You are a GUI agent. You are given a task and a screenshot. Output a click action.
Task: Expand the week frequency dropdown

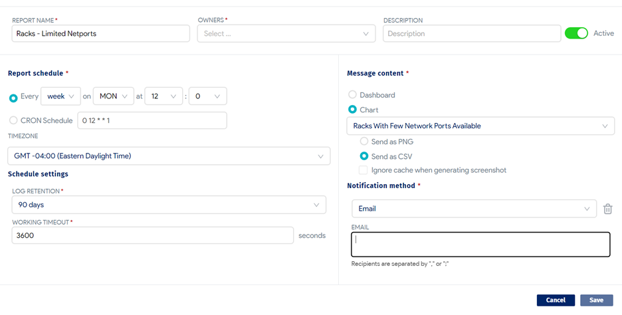[x=60, y=96]
